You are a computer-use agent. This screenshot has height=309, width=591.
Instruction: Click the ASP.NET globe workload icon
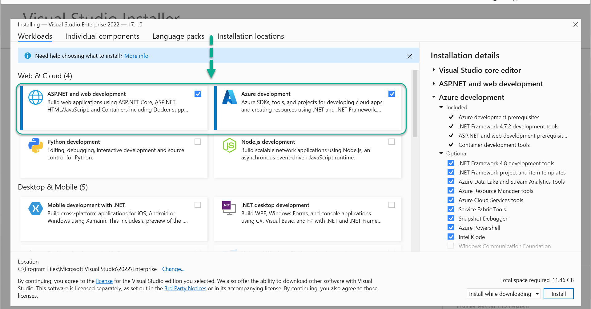(x=36, y=97)
